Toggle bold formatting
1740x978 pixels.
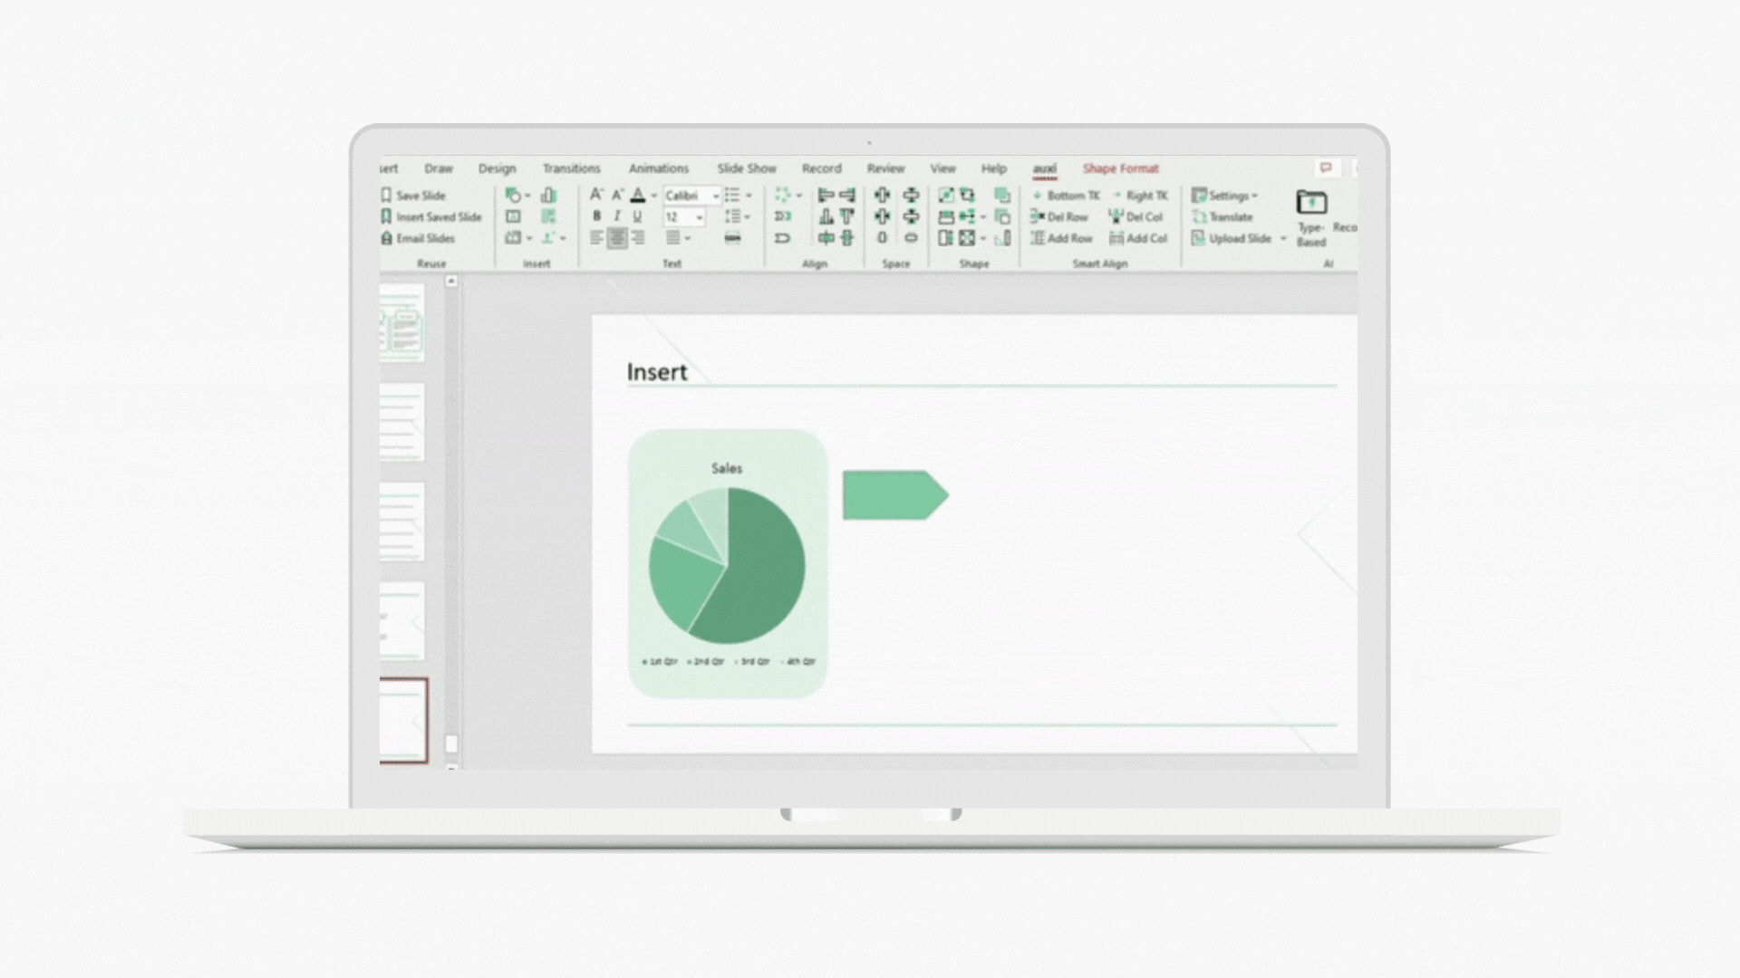coord(596,216)
